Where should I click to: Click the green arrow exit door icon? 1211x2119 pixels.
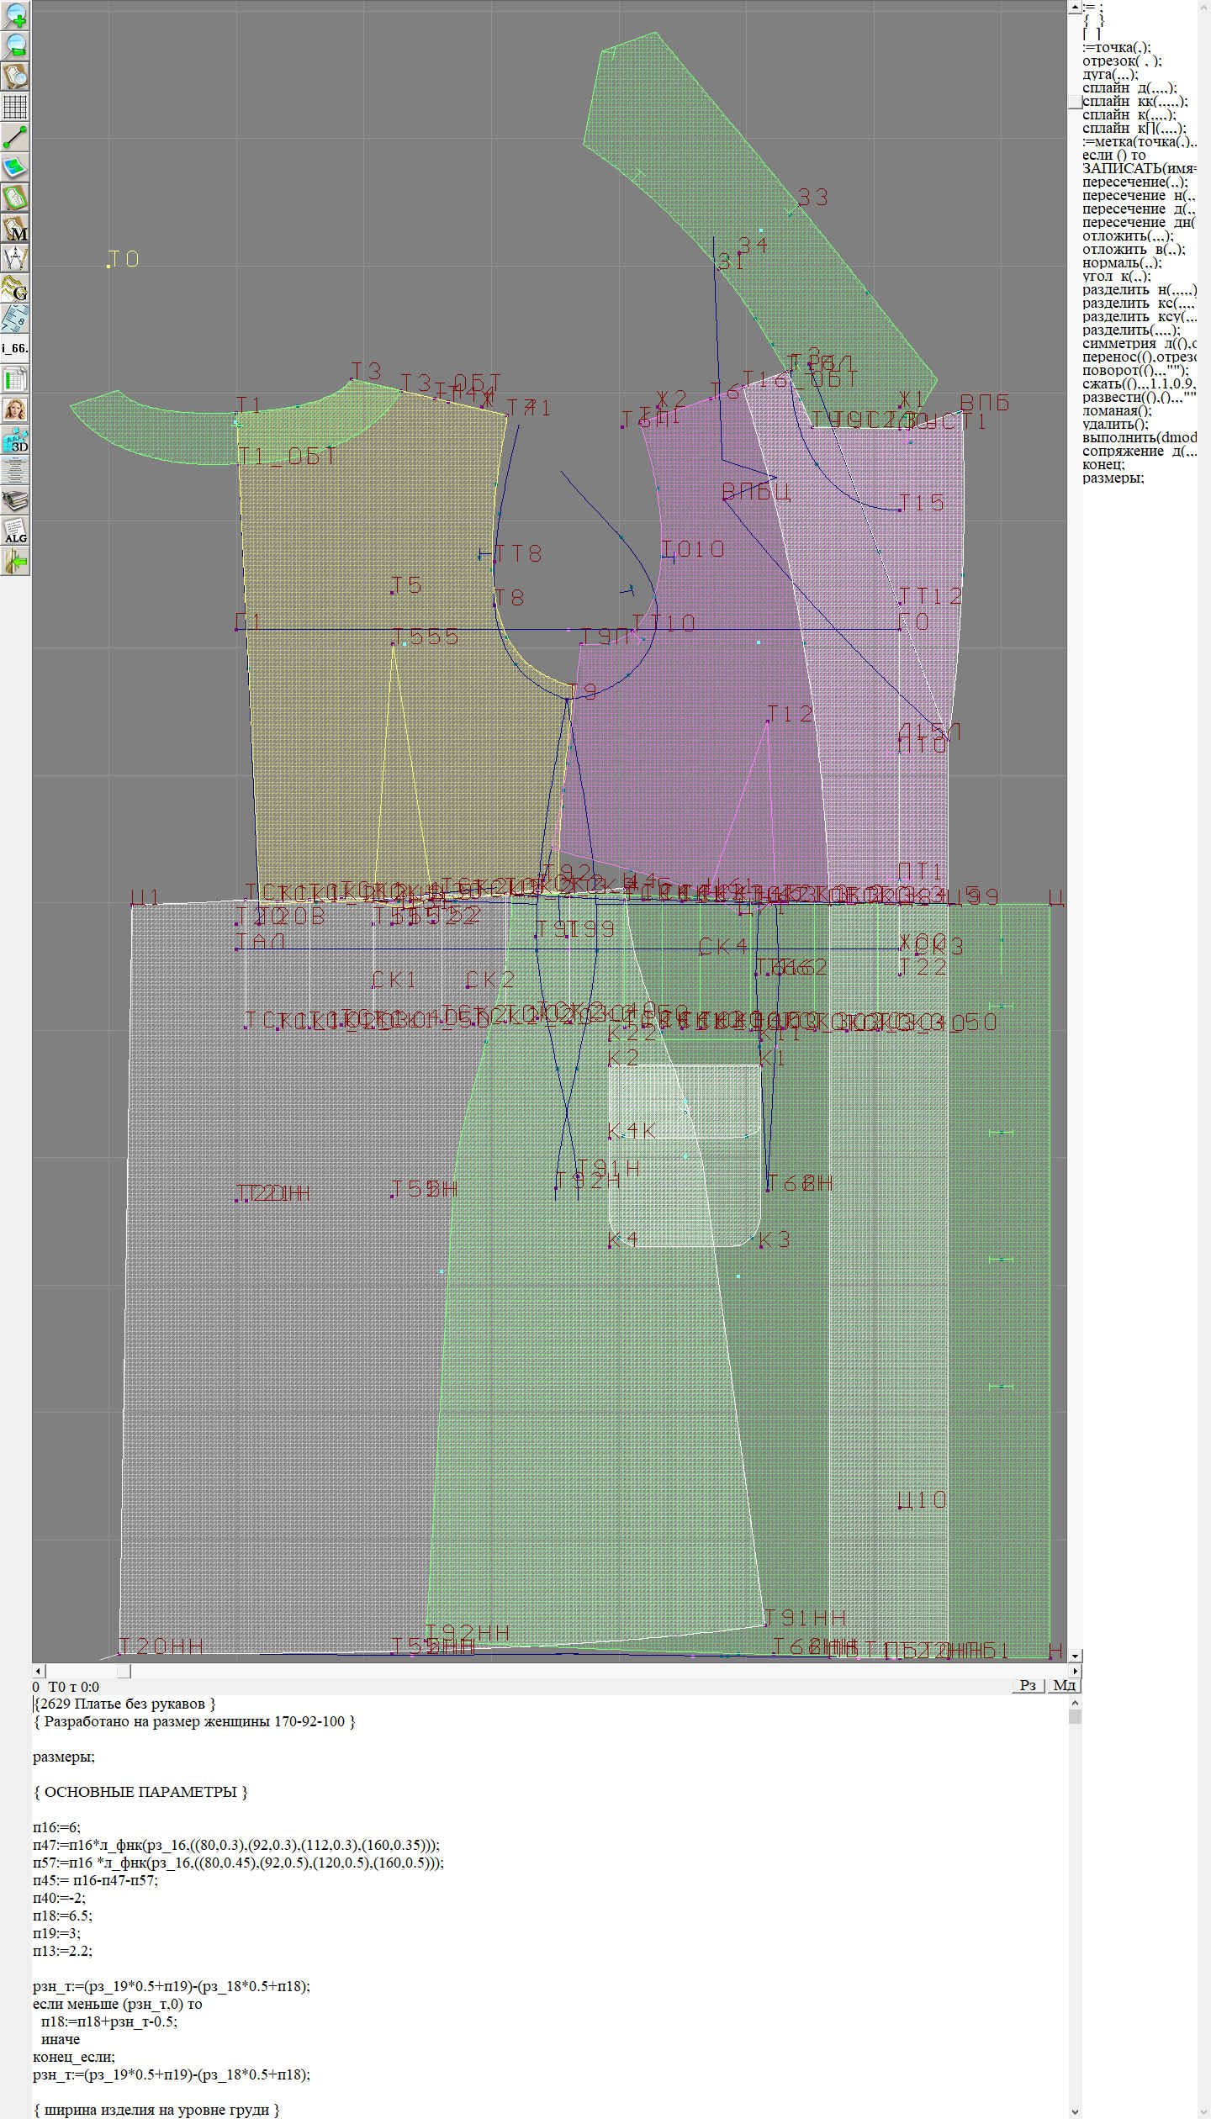15,561
